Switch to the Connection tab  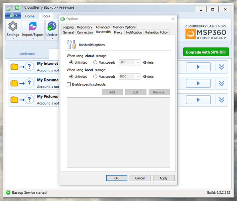click(x=85, y=32)
